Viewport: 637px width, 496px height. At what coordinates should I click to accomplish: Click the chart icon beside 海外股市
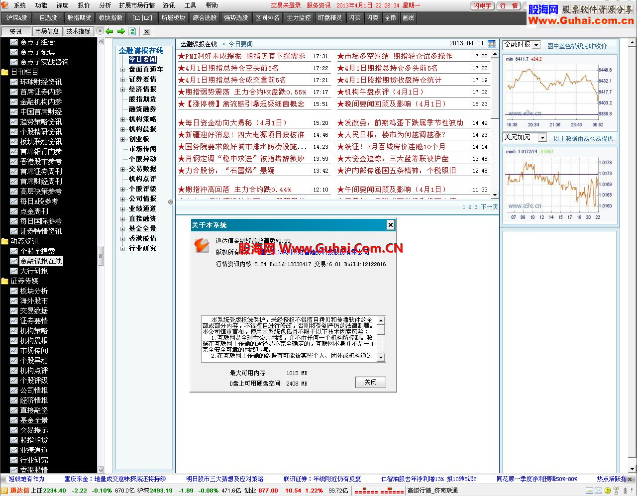click(x=14, y=300)
